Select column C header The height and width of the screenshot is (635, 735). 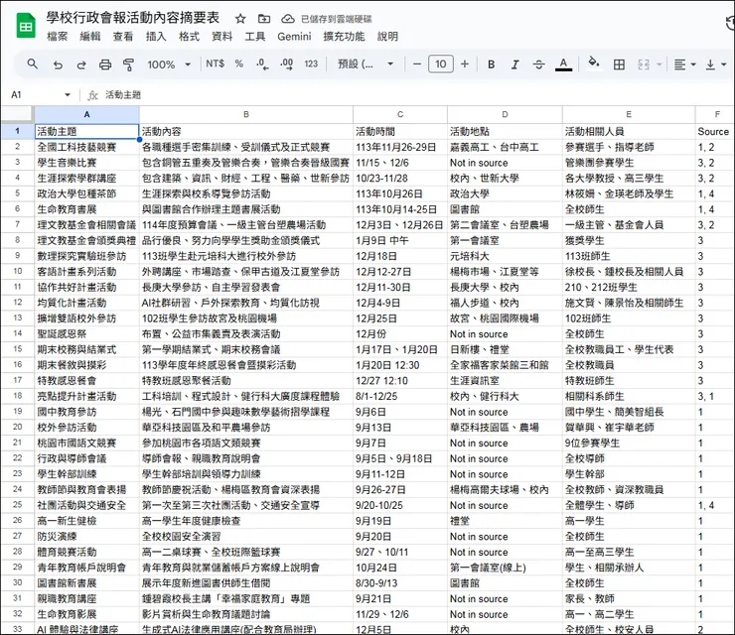point(400,114)
